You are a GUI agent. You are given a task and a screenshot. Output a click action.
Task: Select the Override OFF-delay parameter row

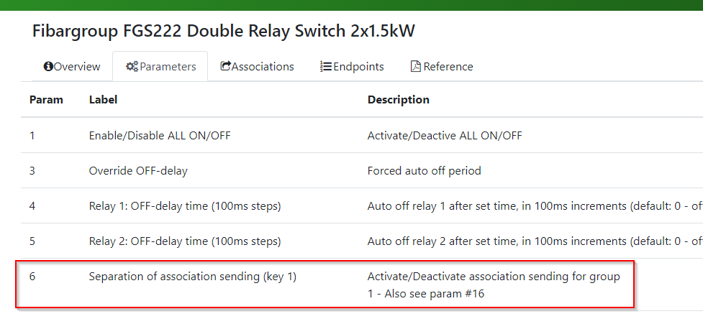[x=362, y=170]
